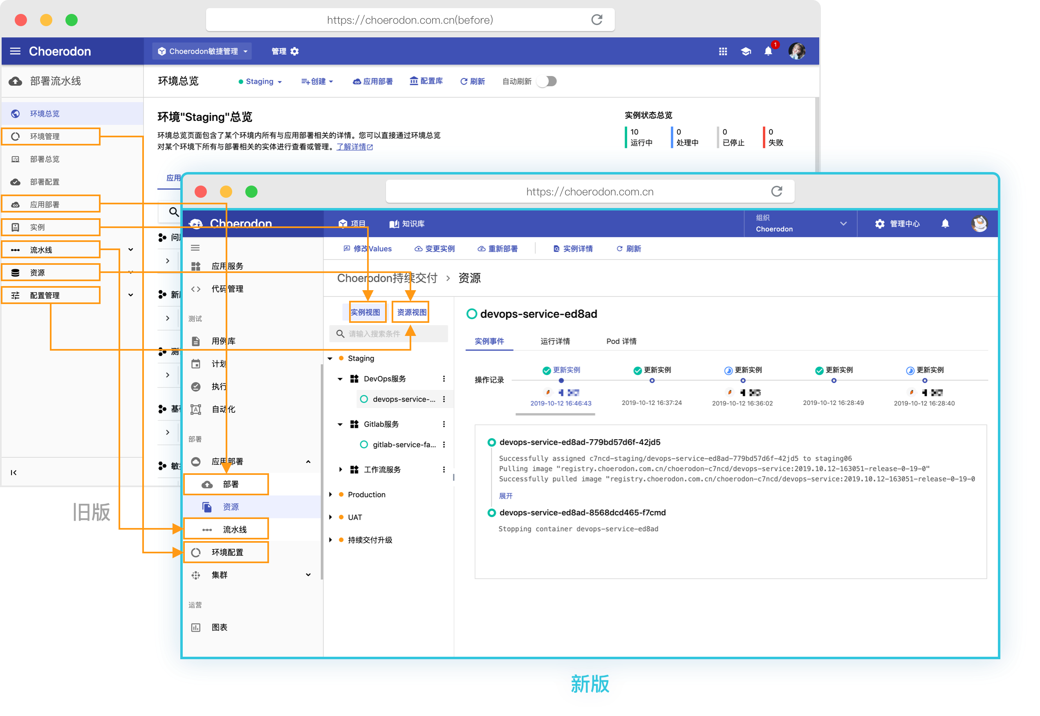Open 项目 menu in new header
This screenshot has width=1040, height=716.
(352, 224)
